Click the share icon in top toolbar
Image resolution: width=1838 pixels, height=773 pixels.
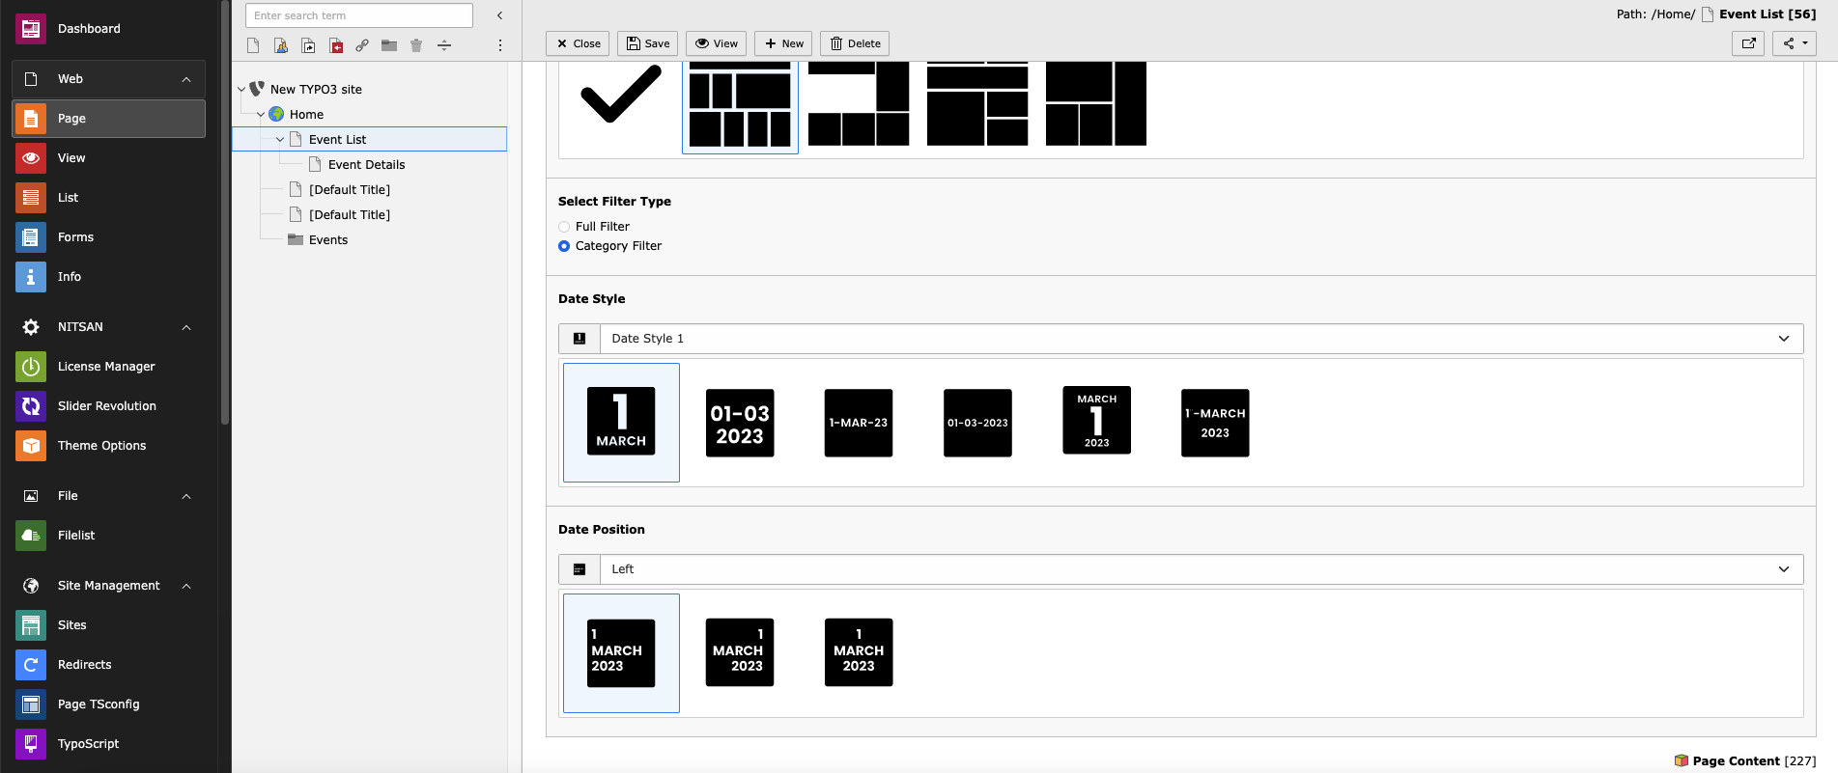1795,43
